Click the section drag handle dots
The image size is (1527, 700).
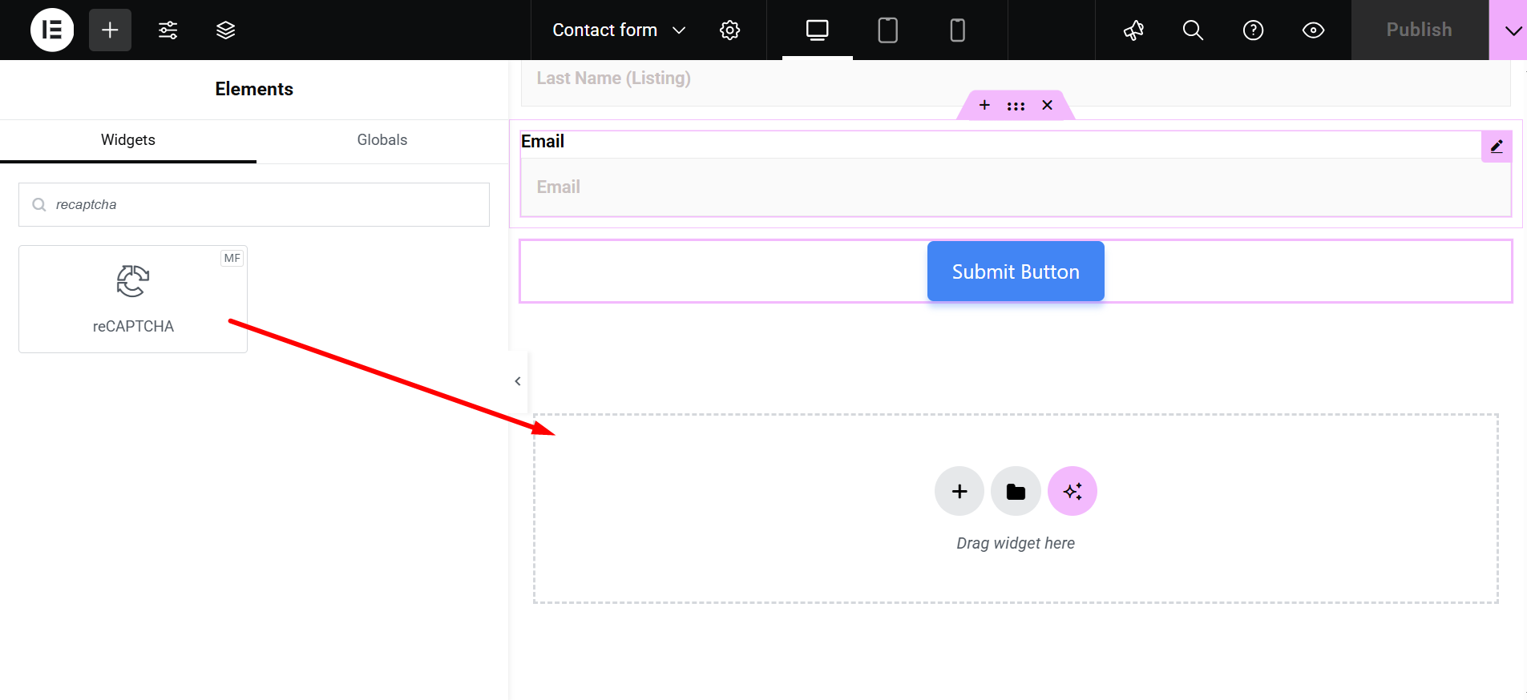point(1016,106)
